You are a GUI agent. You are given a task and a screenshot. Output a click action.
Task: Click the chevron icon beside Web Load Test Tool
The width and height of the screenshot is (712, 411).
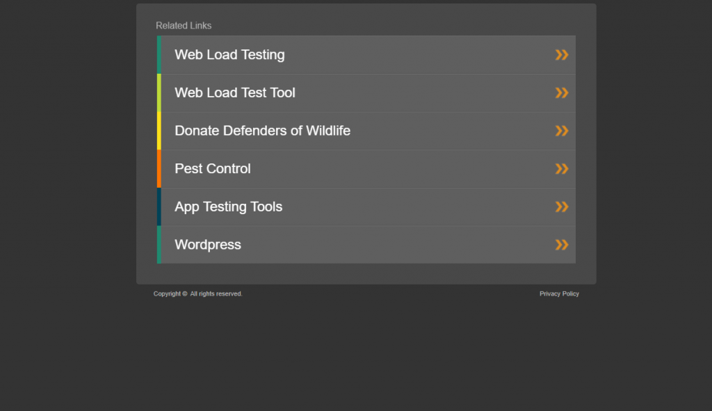click(x=562, y=92)
